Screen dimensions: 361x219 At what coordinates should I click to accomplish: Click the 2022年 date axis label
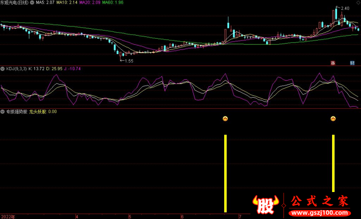coord(8,216)
